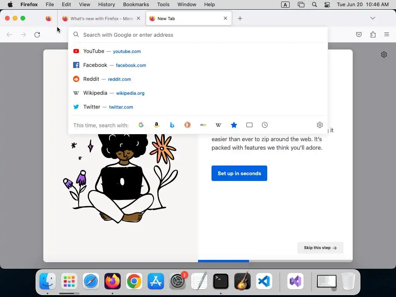The width and height of the screenshot is (396, 297).
Task: Search bookmarks using the star icon
Action: pyautogui.click(x=234, y=125)
